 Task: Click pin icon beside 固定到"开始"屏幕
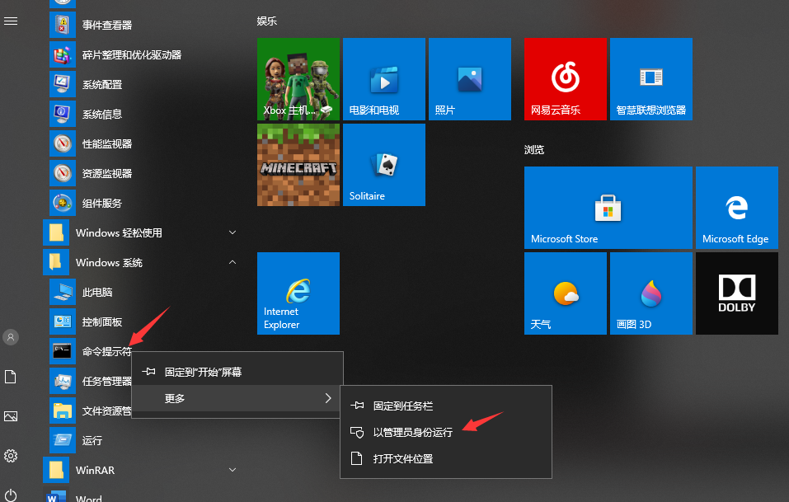tap(148, 372)
